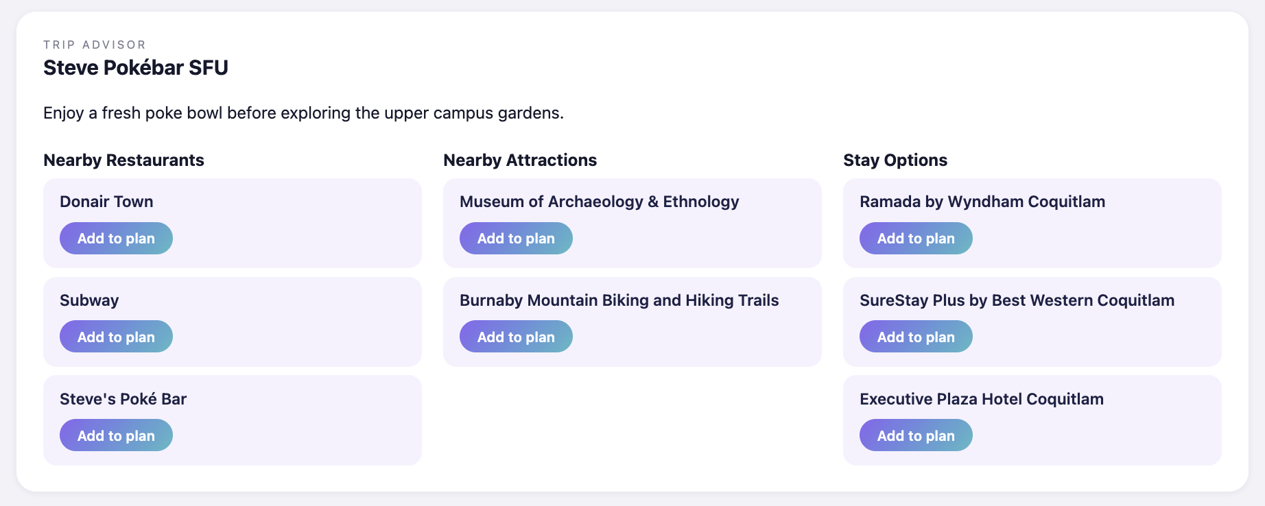Add Subway restaurant to plan
Image resolution: width=1265 pixels, height=506 pixels.
(116, 337)
